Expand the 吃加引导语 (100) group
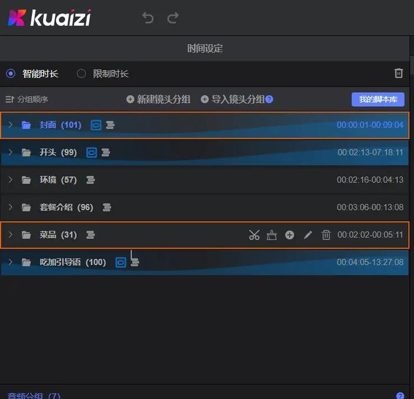 pos(10,262)
